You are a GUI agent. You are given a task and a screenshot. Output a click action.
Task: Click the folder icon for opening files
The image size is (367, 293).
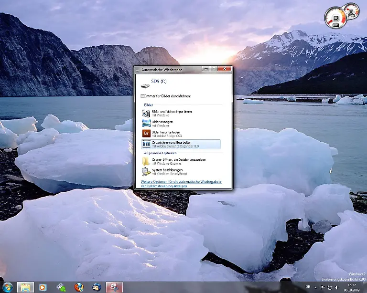(146, 161)
